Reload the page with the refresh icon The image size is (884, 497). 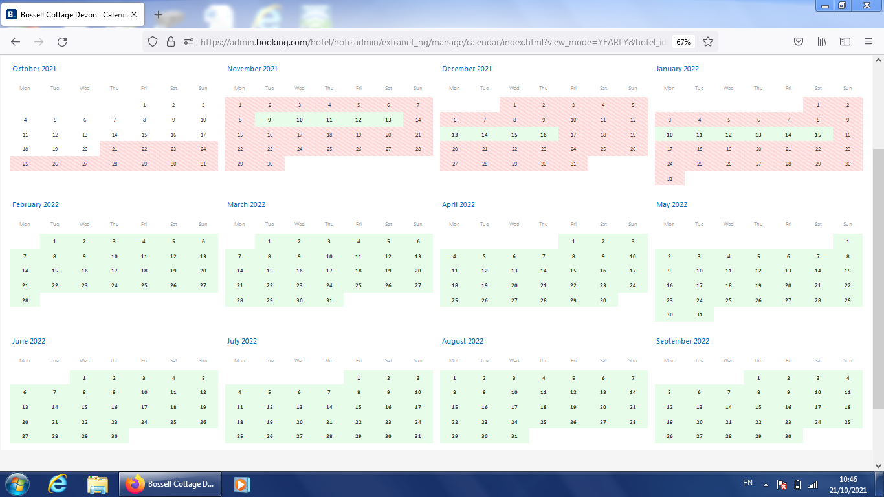(x=62, y=41)
